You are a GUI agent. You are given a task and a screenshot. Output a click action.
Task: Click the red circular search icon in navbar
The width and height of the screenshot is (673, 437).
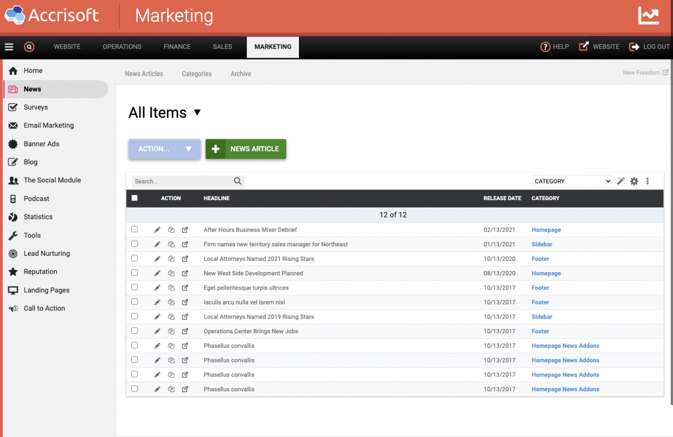tap(29, 47)
